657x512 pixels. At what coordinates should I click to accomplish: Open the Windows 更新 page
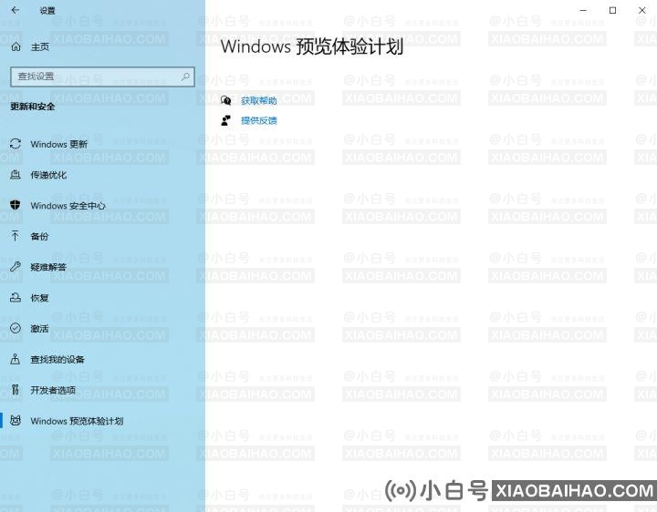click(58, 144)
